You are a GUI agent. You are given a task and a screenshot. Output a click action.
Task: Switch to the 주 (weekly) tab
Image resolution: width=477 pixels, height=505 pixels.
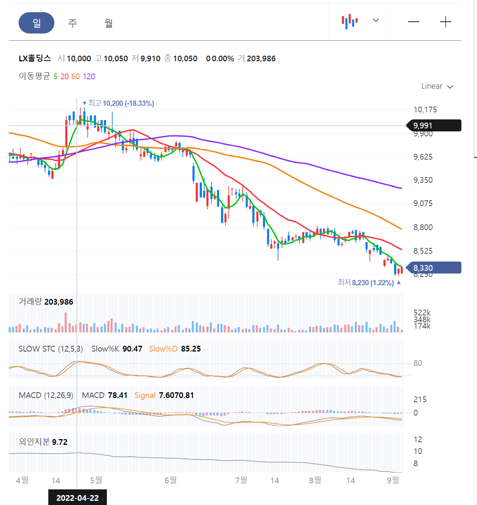pyautogui.click(x=73, y=23)
